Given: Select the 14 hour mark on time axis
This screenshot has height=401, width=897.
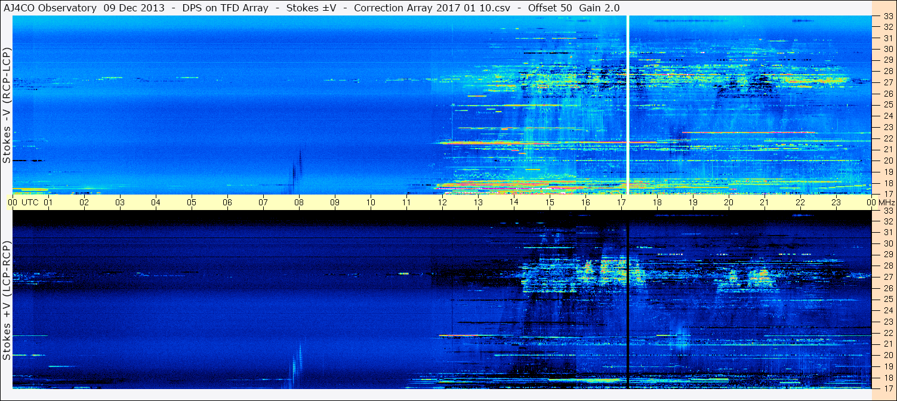Looking at the screenshot, I should click(x=514, y=202).
